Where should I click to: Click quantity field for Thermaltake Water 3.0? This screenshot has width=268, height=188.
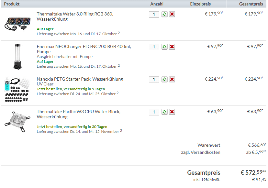pyautogui.click(x=154, y=14)
